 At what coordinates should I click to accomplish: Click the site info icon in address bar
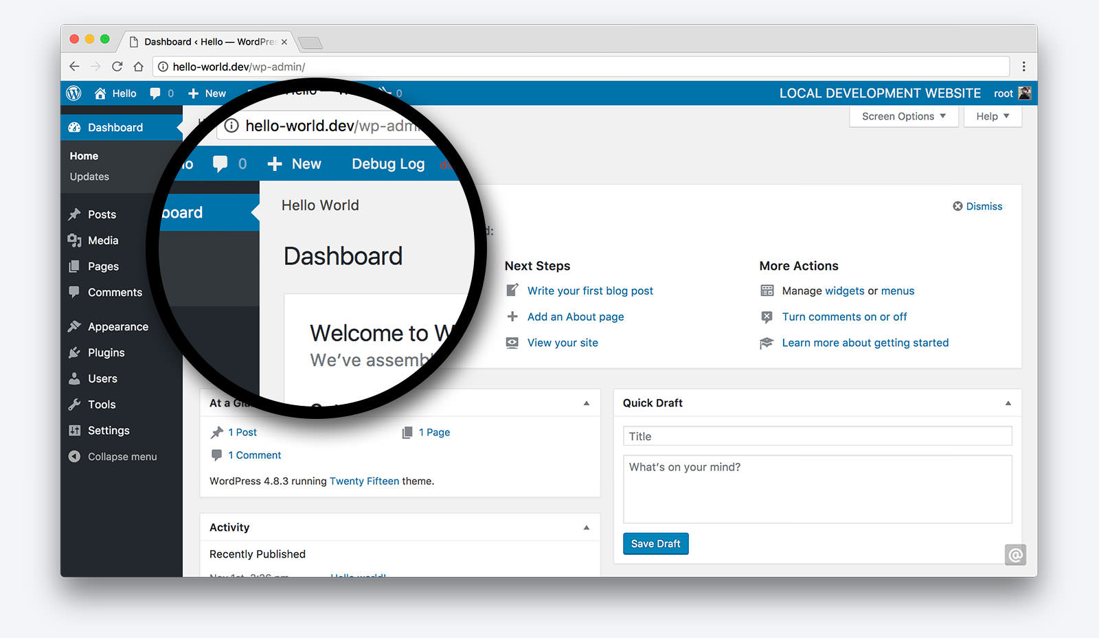tap(163, 67)
